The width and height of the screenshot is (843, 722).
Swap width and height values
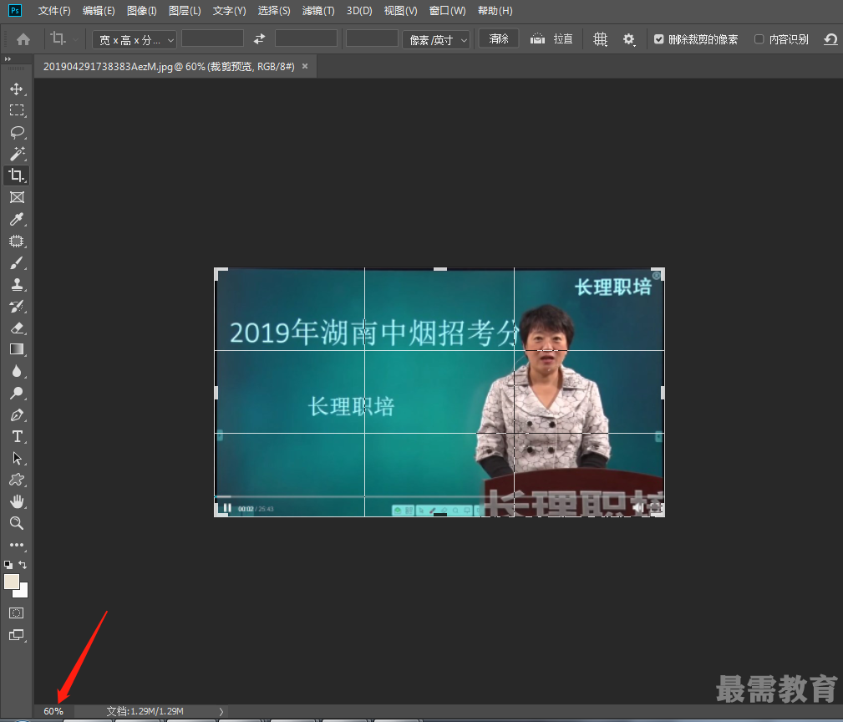259,38
